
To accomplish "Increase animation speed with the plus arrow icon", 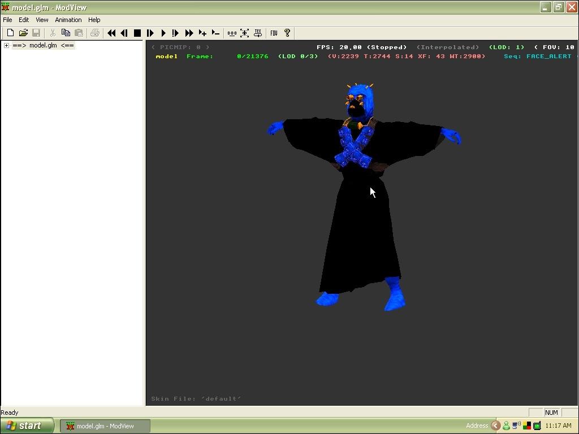I will coord(202,33).
